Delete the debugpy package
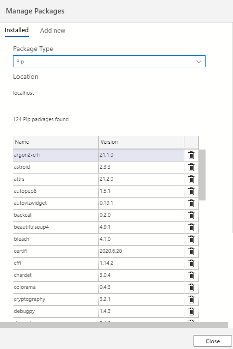 point(191,312)
